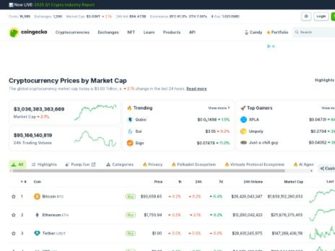Click the Tether coin icon
This screenshot has width=335, height=251.
point(37,233)
